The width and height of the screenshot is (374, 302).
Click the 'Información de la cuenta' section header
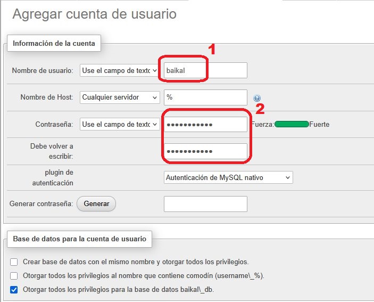coord(54,44)
